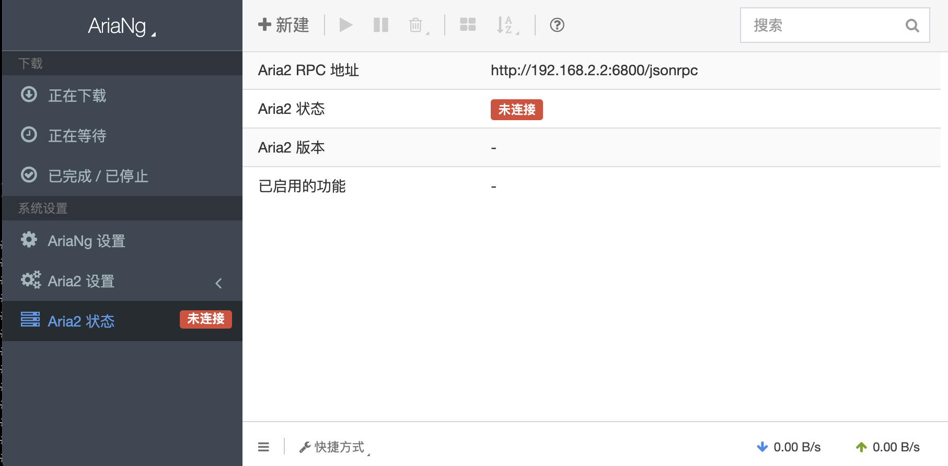Click the checkmark icon beside 已完成 / 已停止

29,175
